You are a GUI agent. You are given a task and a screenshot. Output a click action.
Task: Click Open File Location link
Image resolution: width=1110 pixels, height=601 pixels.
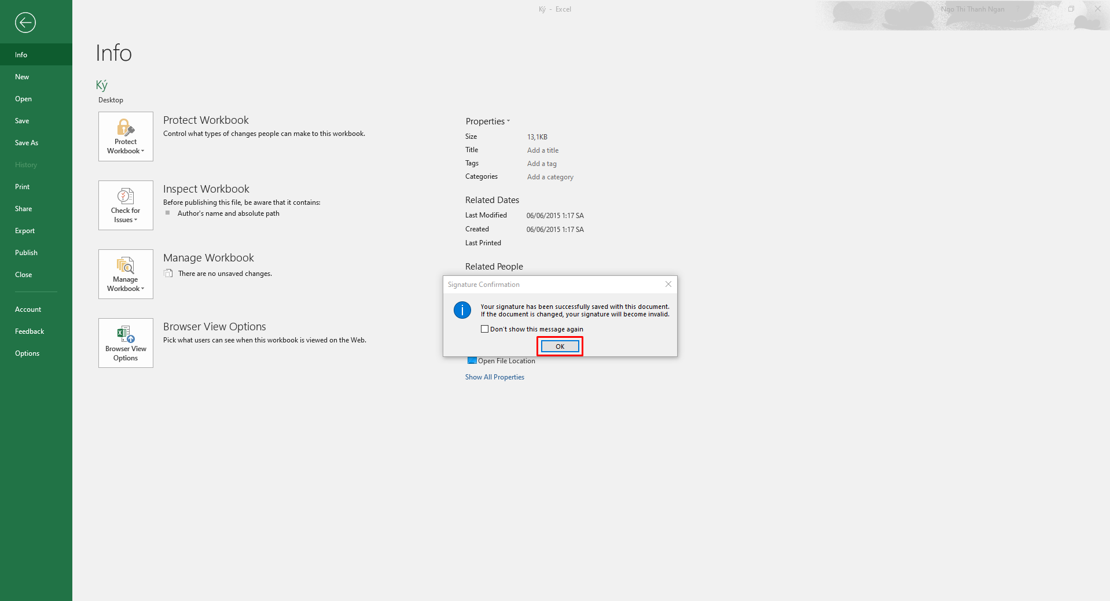point(506,361)
